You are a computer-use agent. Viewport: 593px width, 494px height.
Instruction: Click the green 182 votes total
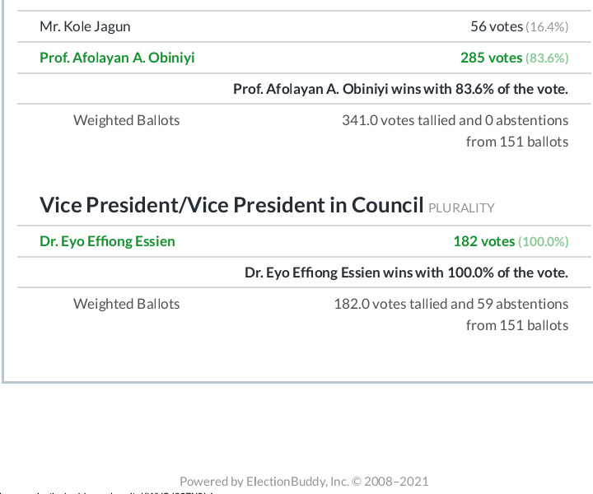483,241
